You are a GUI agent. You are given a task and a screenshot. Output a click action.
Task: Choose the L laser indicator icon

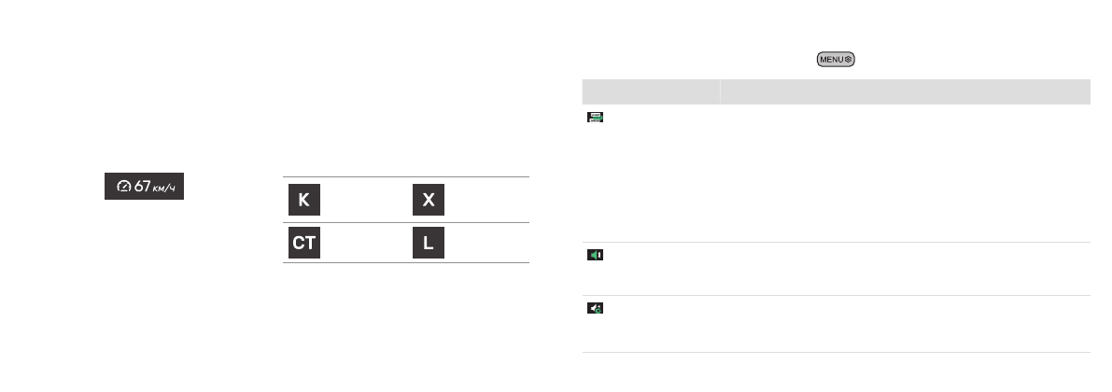click(x=429, y=243)
